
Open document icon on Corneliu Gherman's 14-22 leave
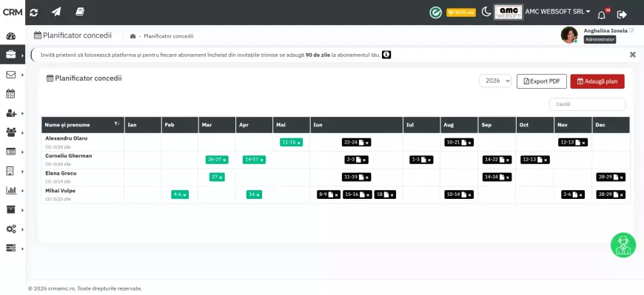click(502, 160)
